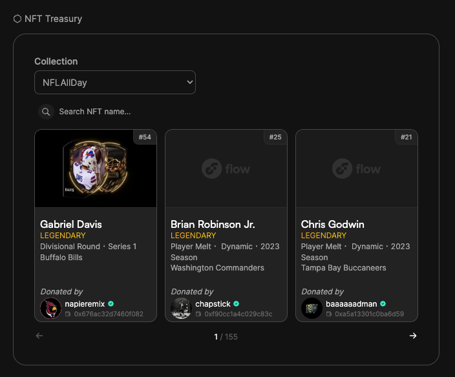Click the #21 serial badge
The width and height of the screenshot is (455, 377).
[407, 137]
